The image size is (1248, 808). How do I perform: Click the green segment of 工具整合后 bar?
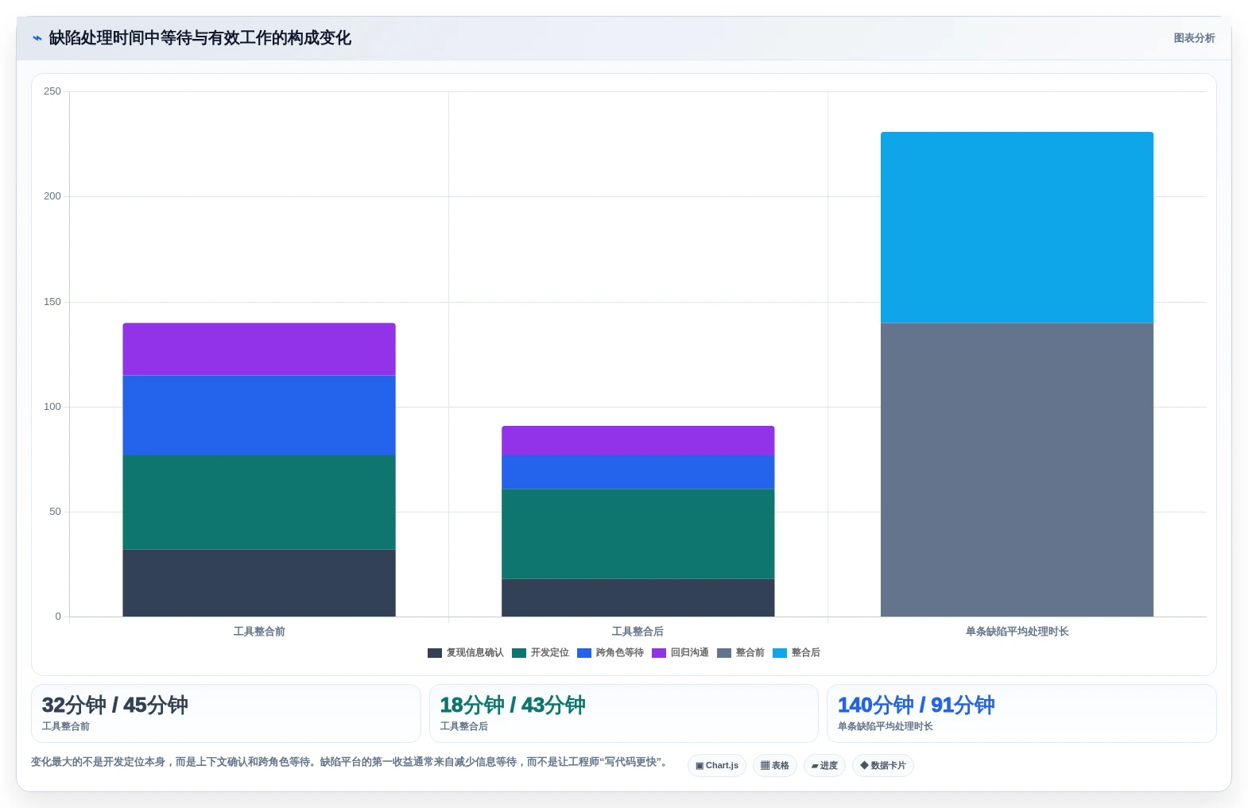pos(638,534)
